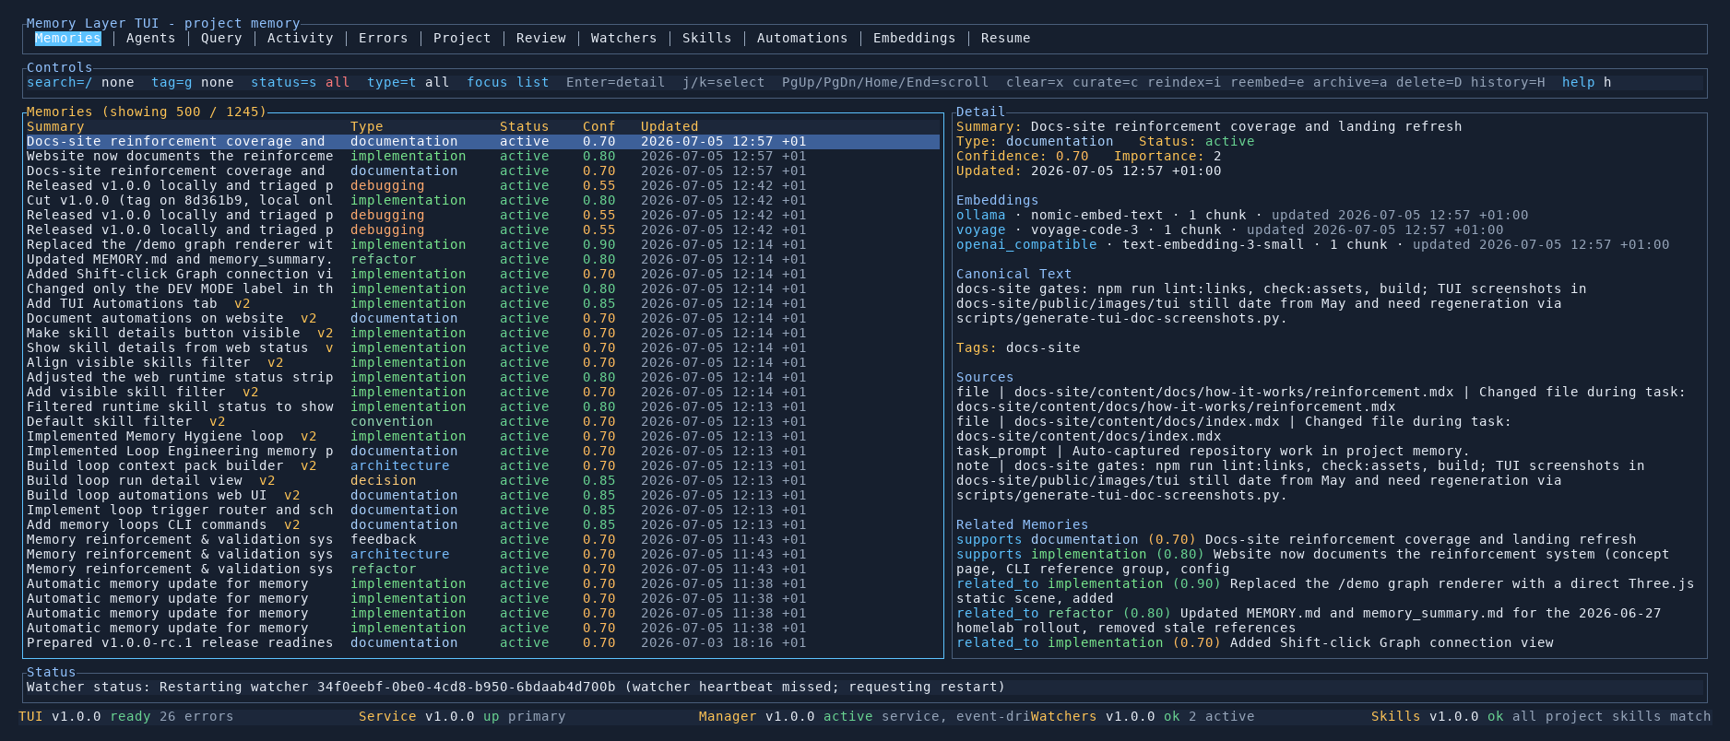Select the 'Document automations on website v2' row
The width and height of the screenshot is (1730, 741).
pos(483,318)
